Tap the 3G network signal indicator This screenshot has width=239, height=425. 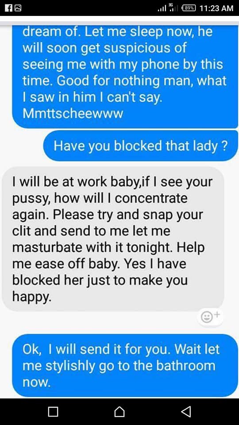171,8
